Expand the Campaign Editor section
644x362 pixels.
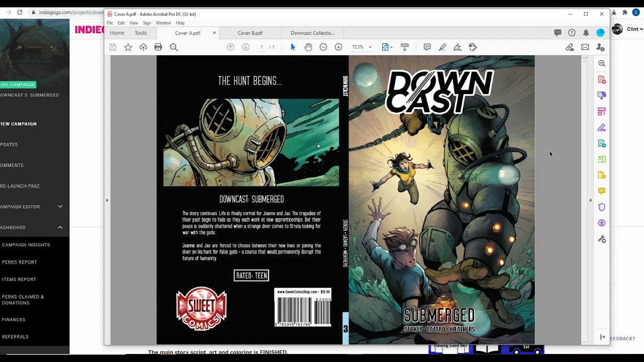(60, 207)
